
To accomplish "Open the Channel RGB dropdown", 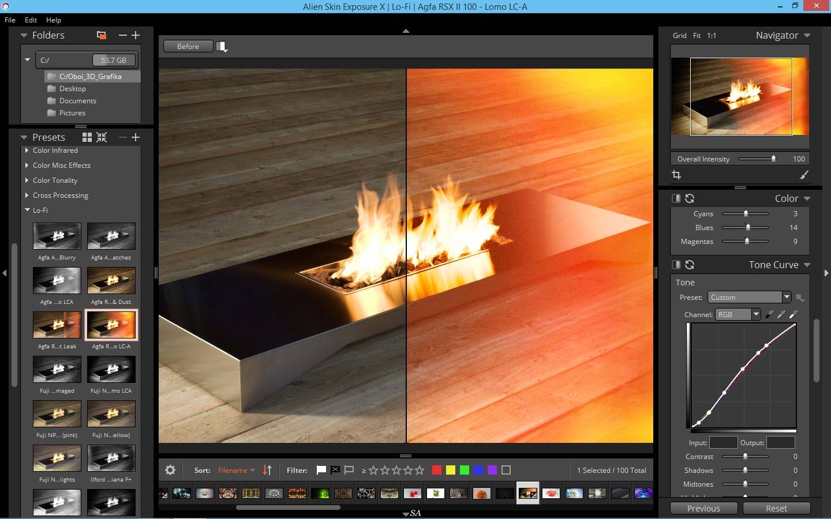I will 738,314.
